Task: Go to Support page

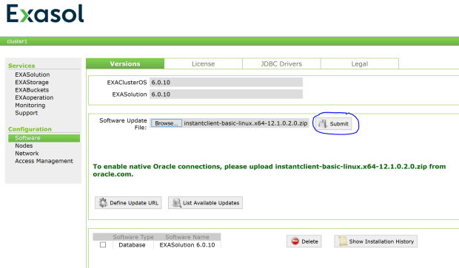Action: tap(27, 113)
